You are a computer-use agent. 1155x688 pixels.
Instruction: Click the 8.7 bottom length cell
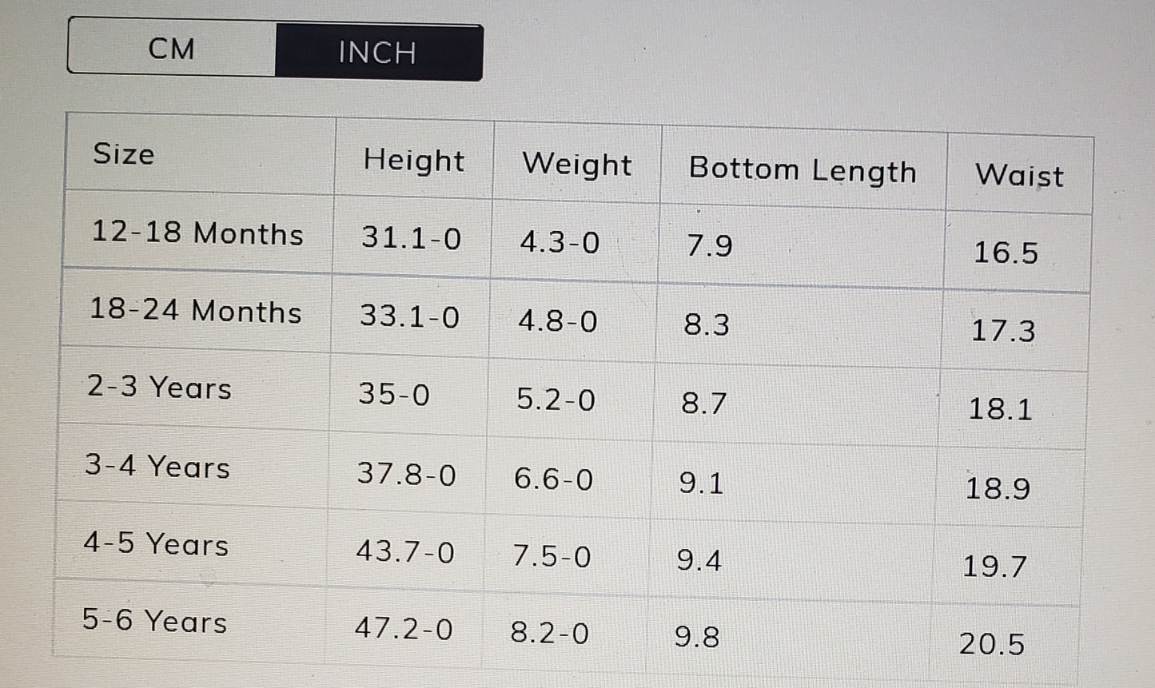(704, 403)
